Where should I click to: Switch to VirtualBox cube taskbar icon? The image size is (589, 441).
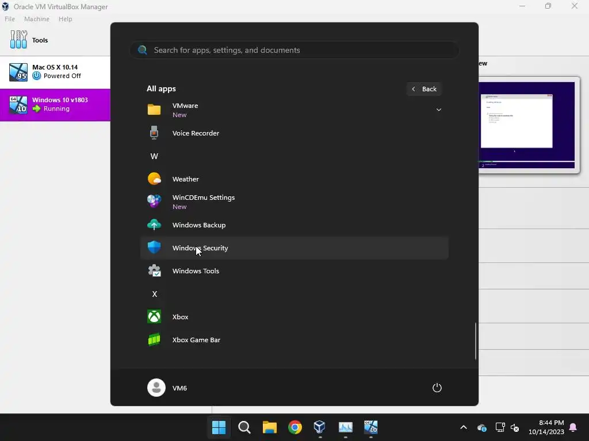(x=320, y=427)
